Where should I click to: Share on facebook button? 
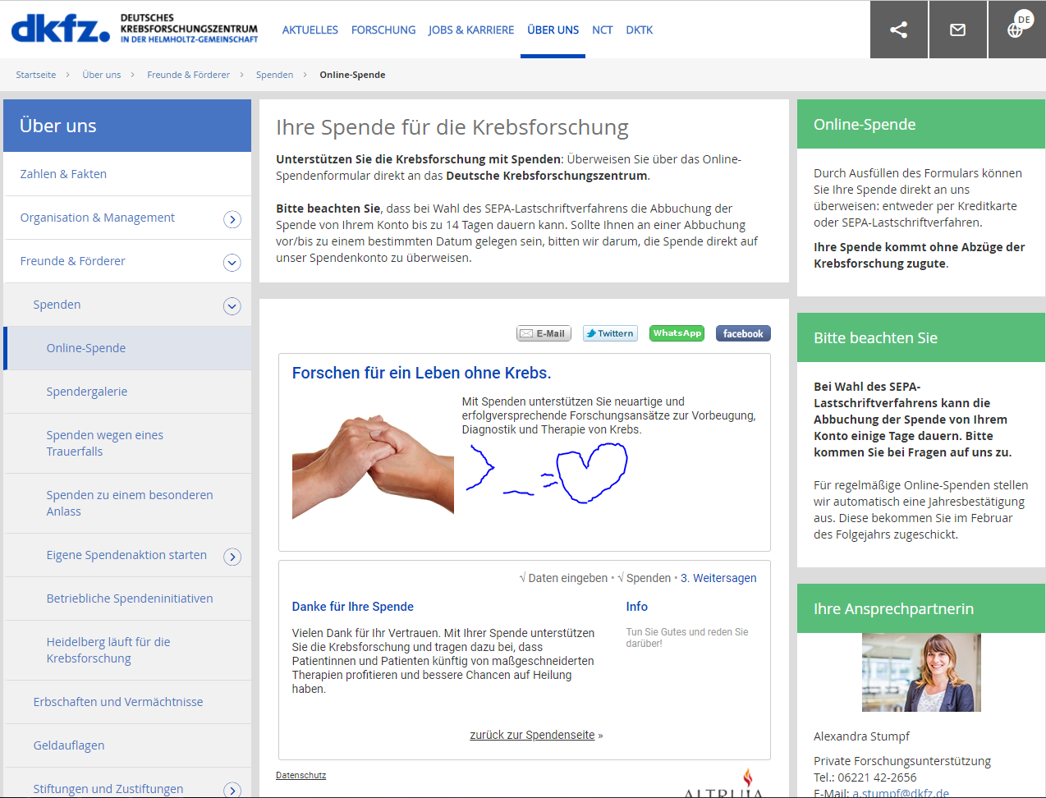[x=743, y=333]
